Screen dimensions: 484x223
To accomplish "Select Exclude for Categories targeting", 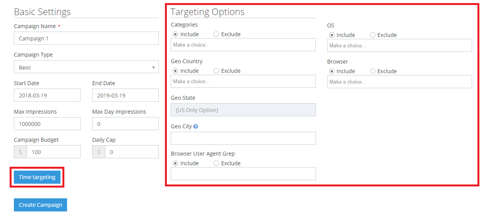I will [216, 34].
